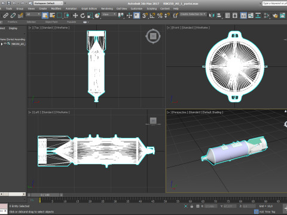Toggle Selection Lock padlock icon
This screenshot has width=287, height=215.
(192, 206)
